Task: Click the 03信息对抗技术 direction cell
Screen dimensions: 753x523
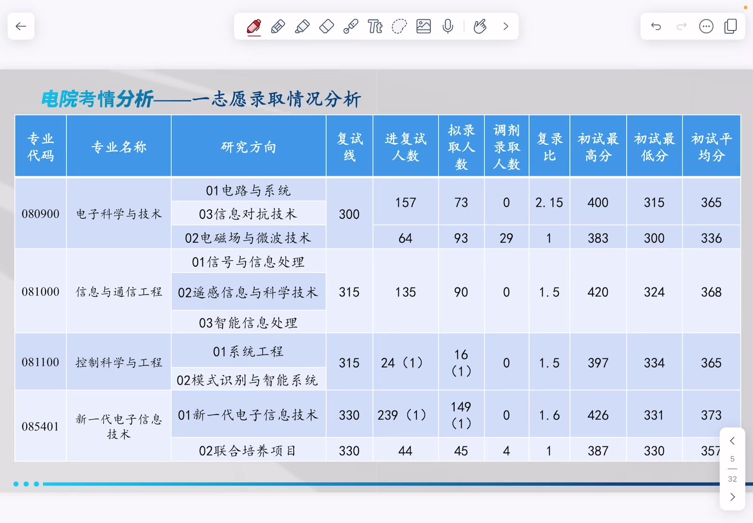Action: [x=249, y=214]
